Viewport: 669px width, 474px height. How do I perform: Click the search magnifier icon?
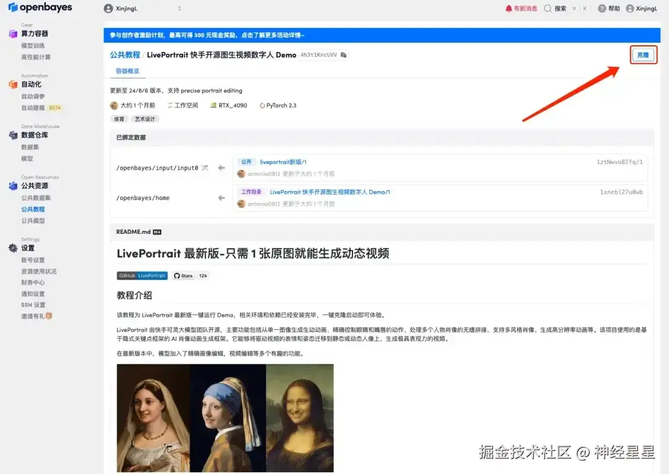(x=548, y=9)
